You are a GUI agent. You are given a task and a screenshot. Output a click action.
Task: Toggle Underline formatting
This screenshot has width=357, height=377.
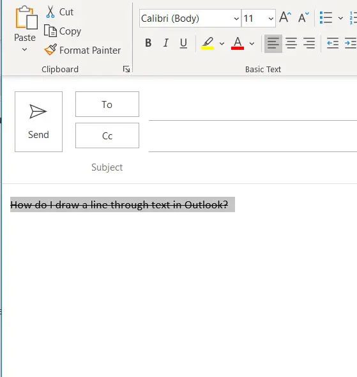183,43
